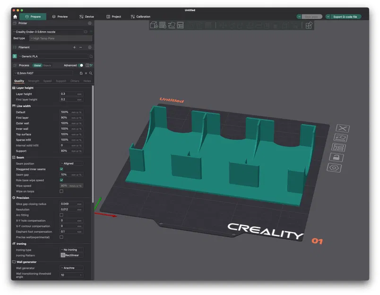Click the Export G-code file button
380x295 pixels.
pyautogui.click(x=345, y=17)
